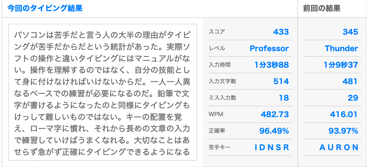Click the previous weak keys A U R O N

339,147
